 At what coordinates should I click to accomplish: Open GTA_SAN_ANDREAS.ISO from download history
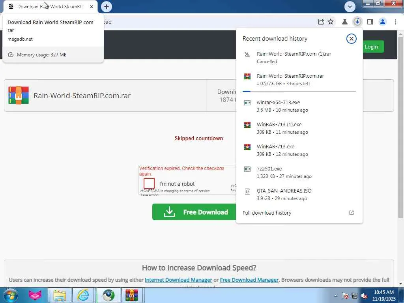[299, 195]
